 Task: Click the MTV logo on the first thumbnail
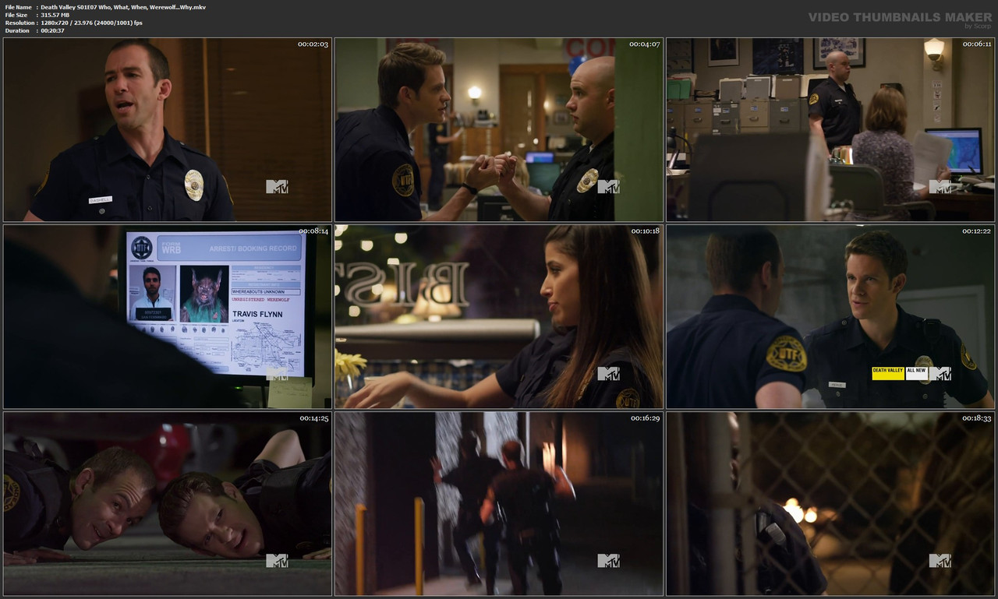(x=278, y=186)
